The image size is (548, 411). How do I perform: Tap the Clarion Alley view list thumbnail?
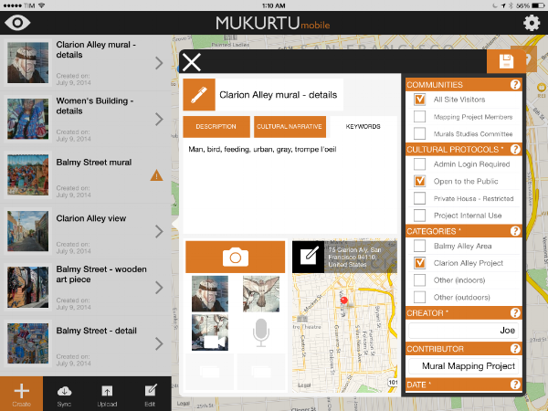pos(28,231)
